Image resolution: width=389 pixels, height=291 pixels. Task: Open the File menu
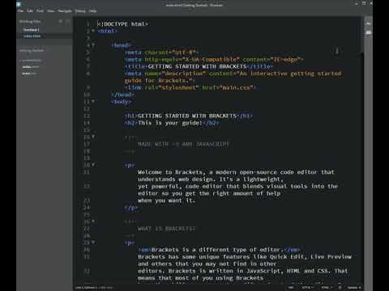20,11
